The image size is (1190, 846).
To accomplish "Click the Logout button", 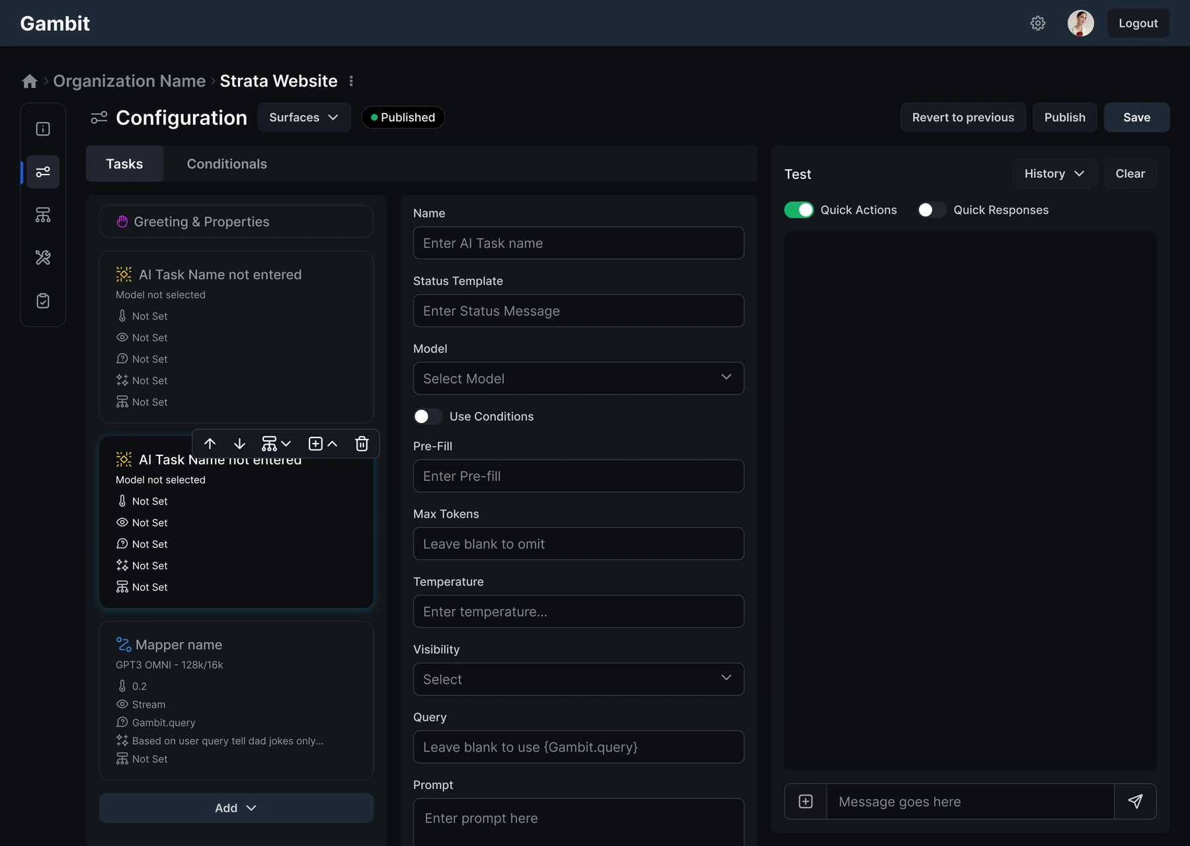I will (1138, 23).
